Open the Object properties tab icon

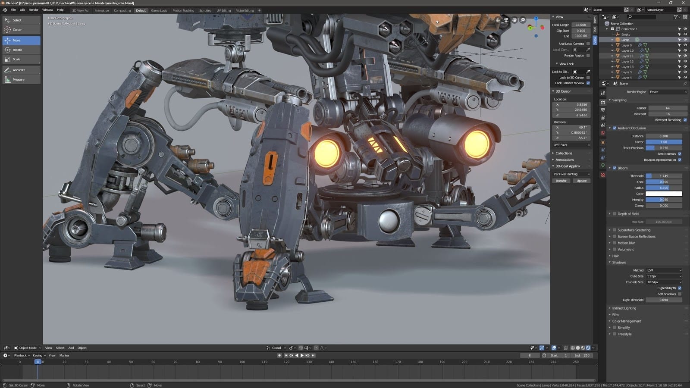[603, 143]
